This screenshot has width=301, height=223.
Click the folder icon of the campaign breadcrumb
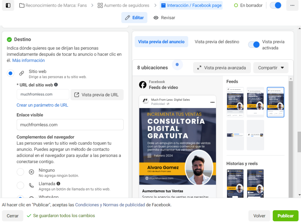[x=22, y=5]
